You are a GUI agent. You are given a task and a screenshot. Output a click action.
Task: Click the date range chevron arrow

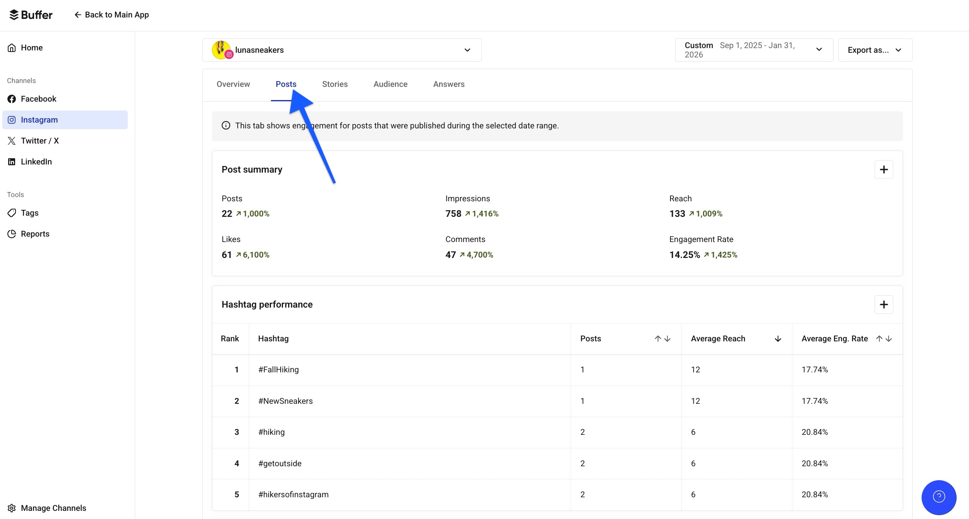(819, 50)
